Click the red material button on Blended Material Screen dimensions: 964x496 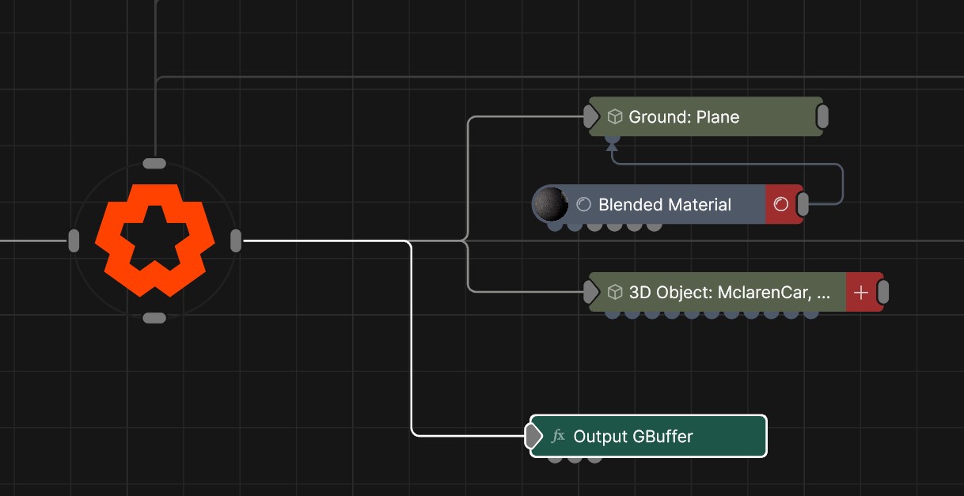tap(782, 205)
